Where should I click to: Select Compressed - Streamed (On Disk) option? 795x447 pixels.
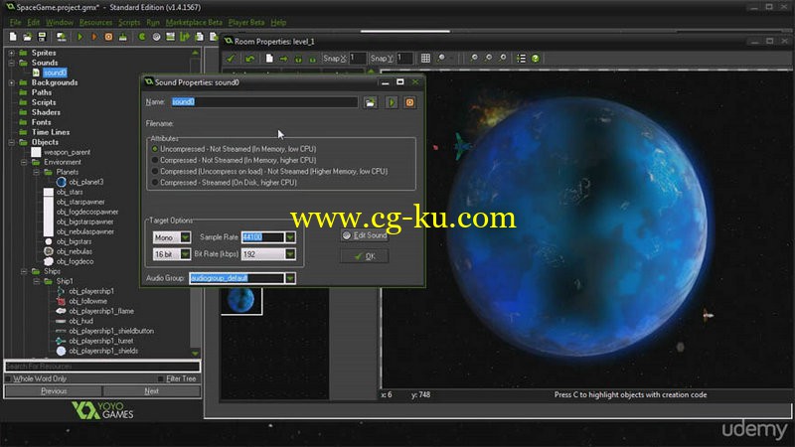click(155, 183)
